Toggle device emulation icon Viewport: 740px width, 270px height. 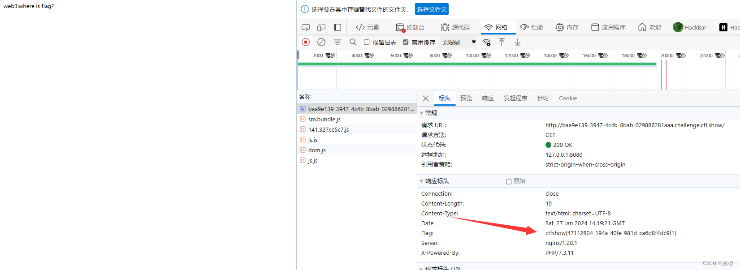[321, 27]
